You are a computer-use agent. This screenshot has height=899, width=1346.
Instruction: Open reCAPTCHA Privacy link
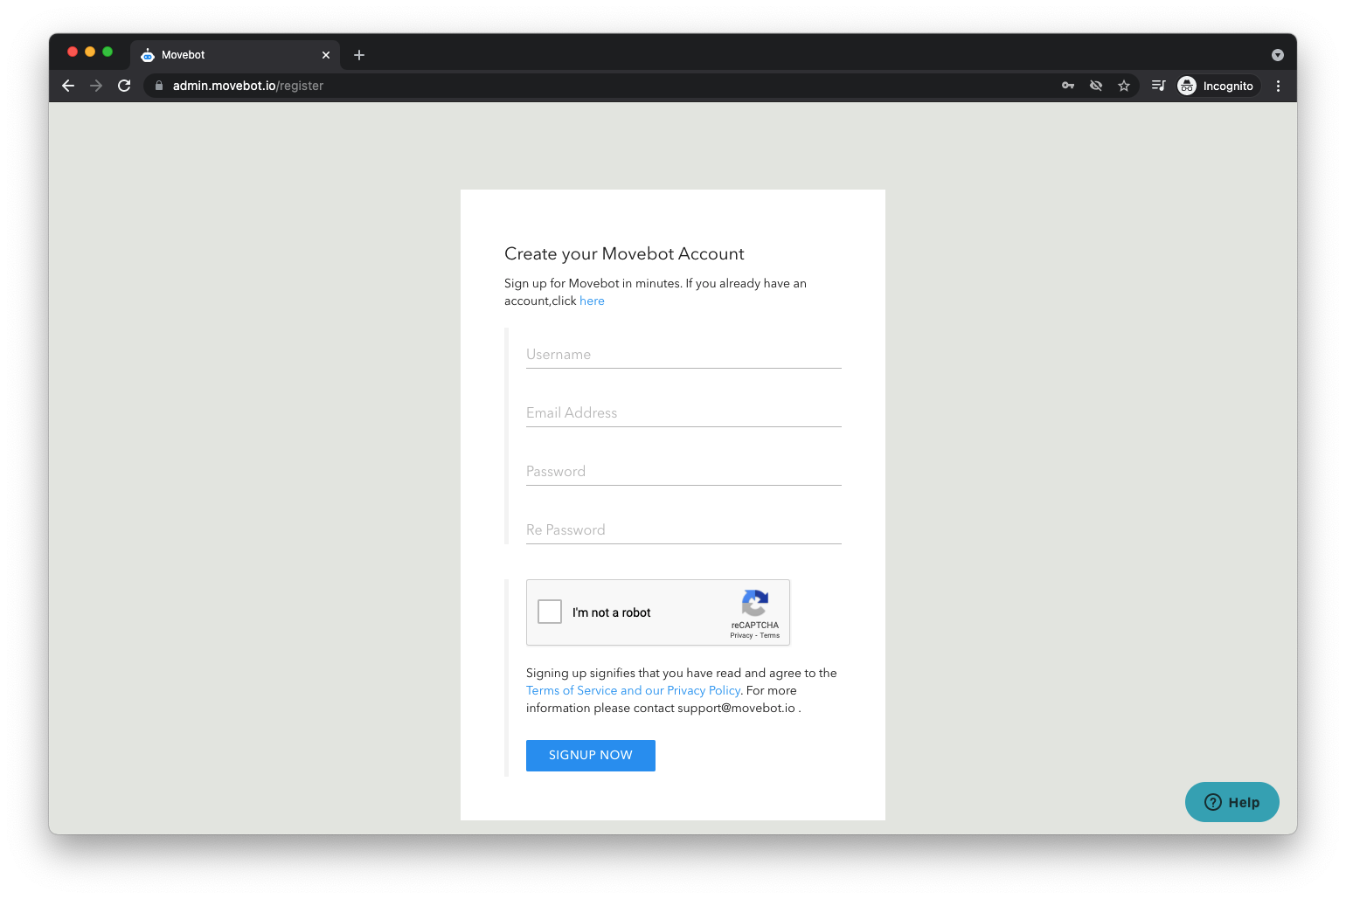pyautogui.click(x=741, y=635)
